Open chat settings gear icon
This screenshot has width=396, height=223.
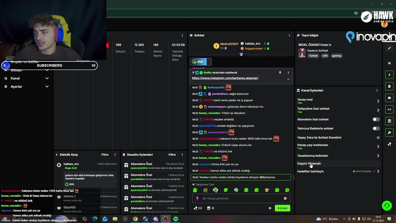(x=270, y=208)
